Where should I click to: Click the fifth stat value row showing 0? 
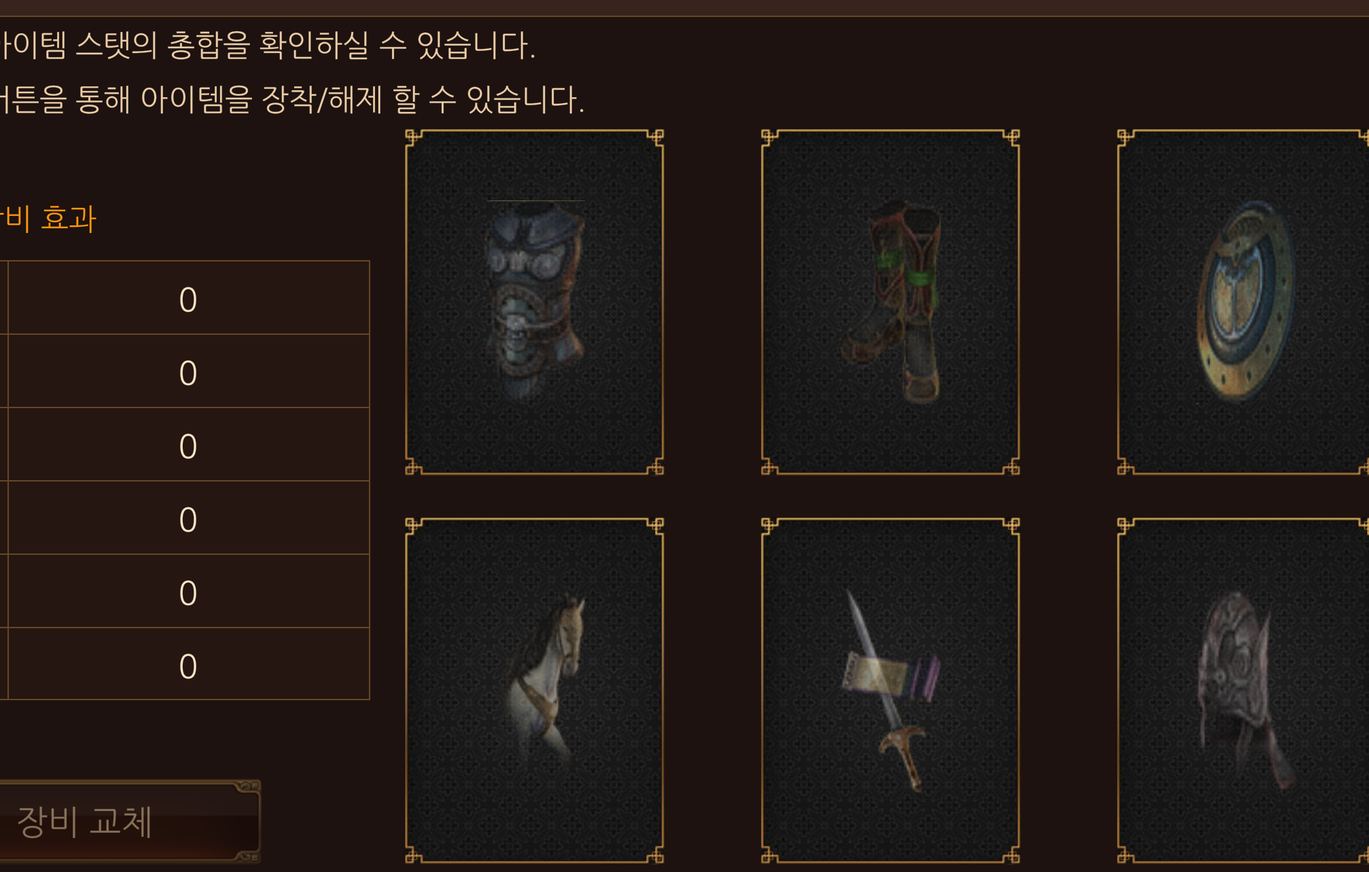pos(188,592)
